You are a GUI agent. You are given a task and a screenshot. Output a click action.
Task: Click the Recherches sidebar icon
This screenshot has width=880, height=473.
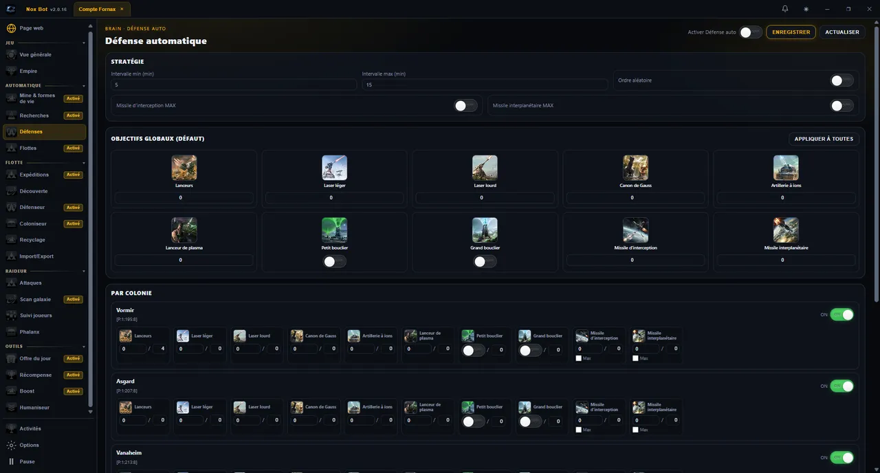point(11,115)
